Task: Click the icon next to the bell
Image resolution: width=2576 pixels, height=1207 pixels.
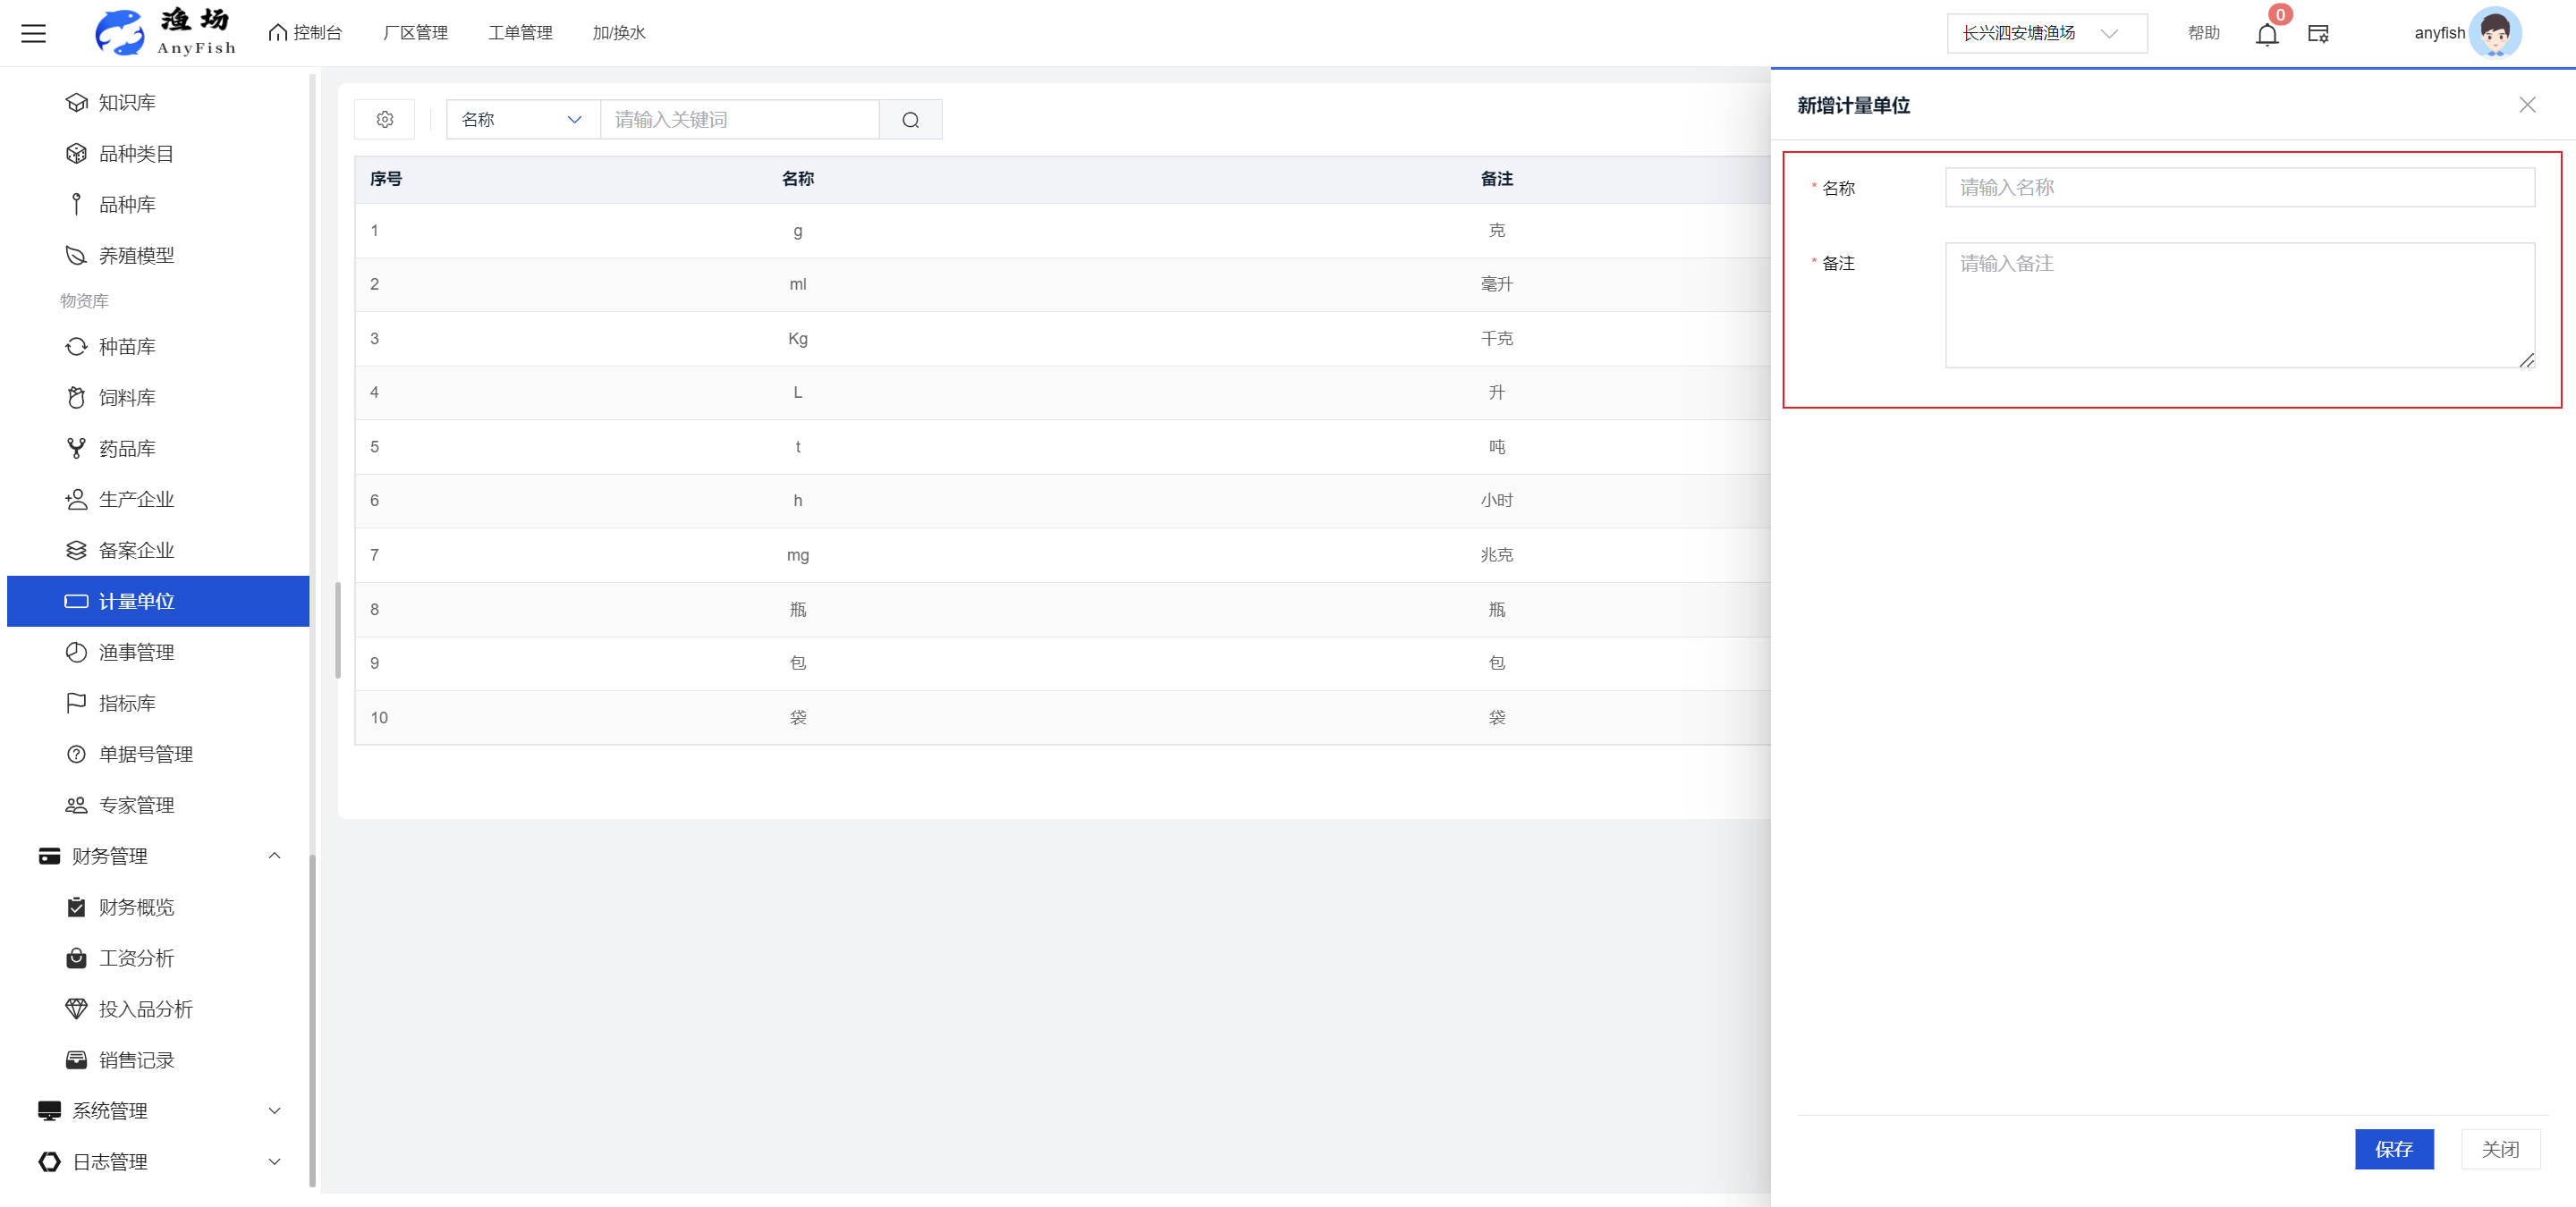Action: tap(2318, 34)
